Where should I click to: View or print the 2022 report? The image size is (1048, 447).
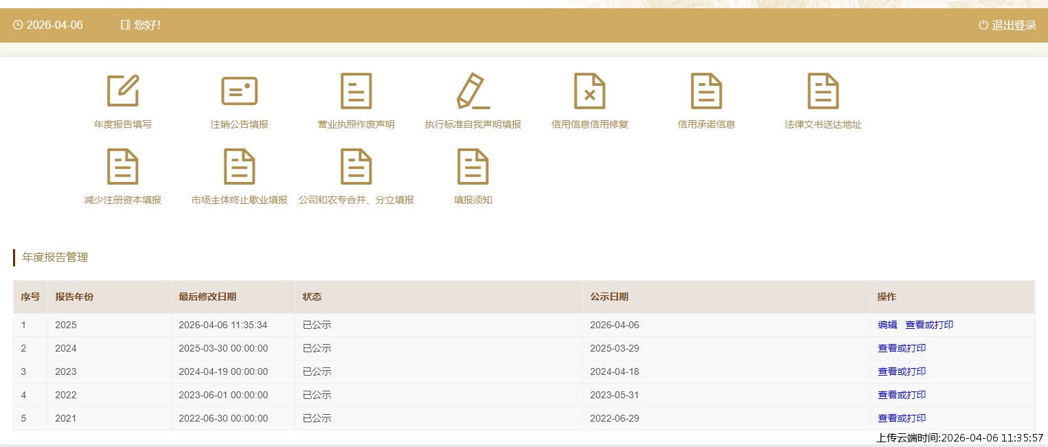tap(902, 395)
